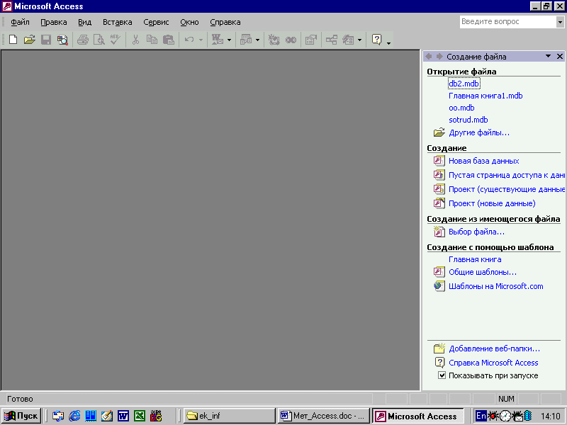
Task: Launch Excel from quick launch bar
Action: 140,416
